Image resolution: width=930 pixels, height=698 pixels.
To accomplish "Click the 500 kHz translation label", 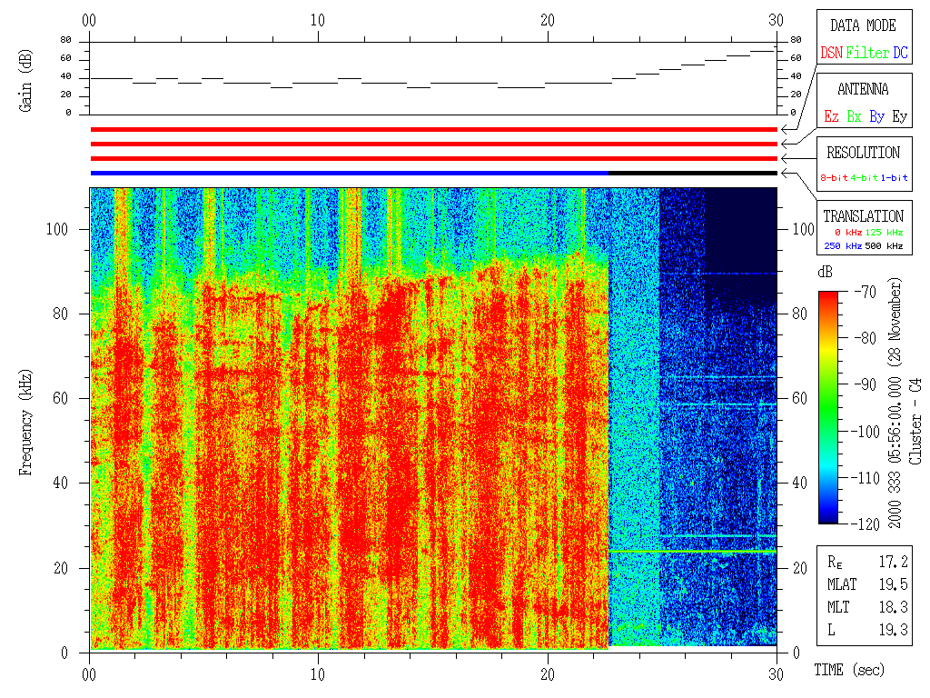I will point(885,245).
